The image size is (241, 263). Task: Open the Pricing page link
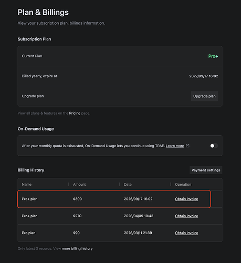[75, 113]
